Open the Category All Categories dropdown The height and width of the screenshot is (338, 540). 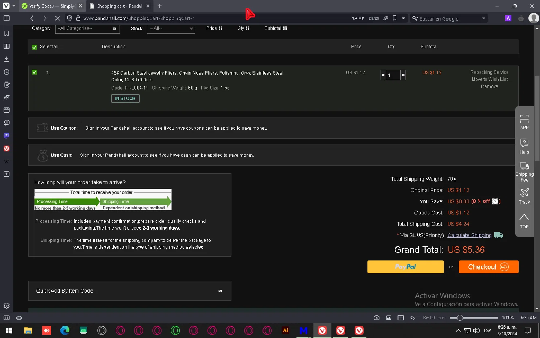point(87,28)
